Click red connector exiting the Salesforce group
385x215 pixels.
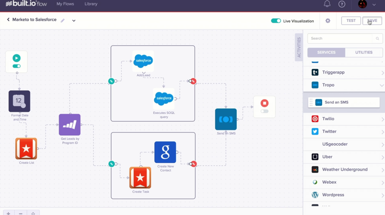[193, 81]
